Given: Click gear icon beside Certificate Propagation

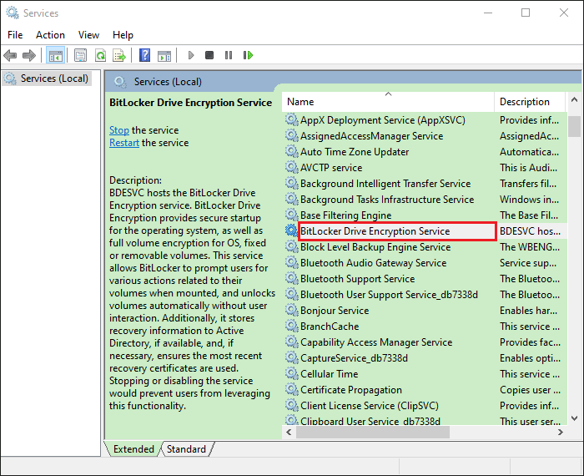Looking at the screenshot, I should coord(292,390).
